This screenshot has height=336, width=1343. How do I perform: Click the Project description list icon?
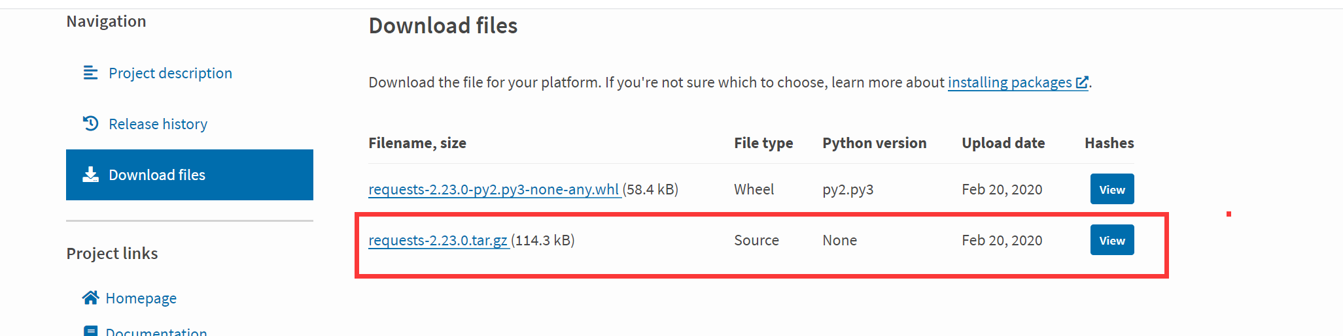pos(90,72)
